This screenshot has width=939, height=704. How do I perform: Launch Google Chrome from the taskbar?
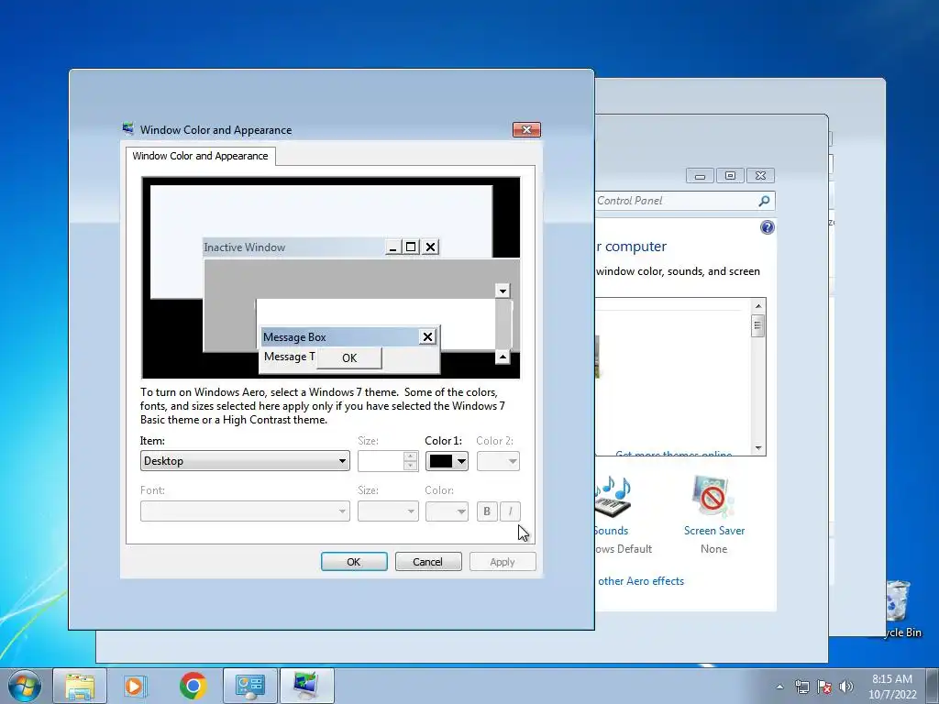(x=193, y=686)
